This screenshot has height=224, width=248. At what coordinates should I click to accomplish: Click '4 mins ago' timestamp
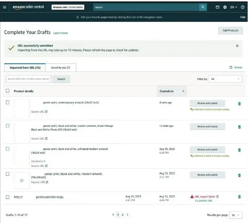(165, 102)
